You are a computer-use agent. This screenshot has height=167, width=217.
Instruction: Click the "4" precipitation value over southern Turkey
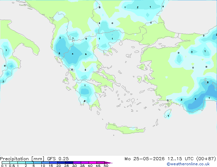pos(195,99)
